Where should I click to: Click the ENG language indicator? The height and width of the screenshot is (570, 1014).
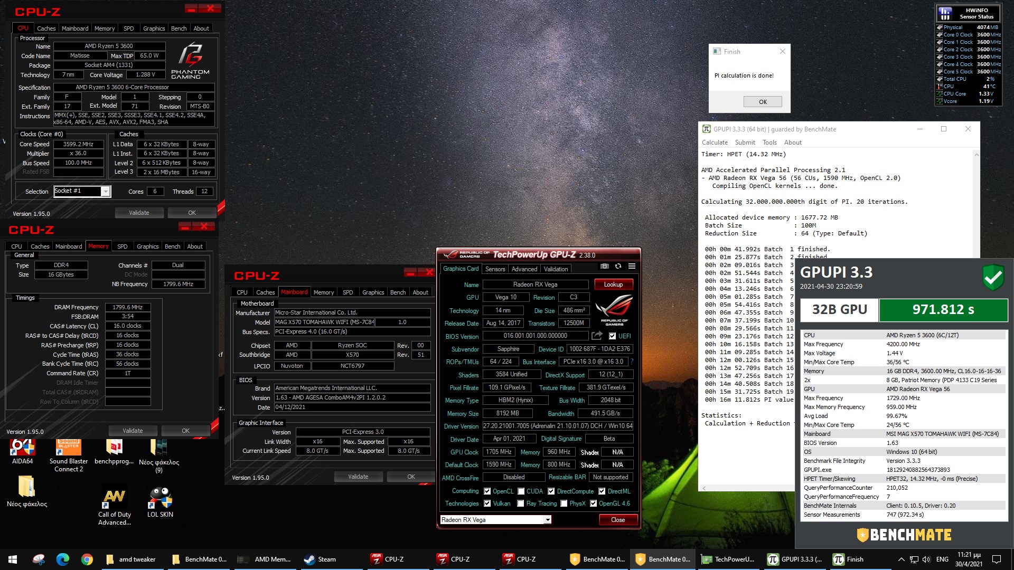click(942, 559)
